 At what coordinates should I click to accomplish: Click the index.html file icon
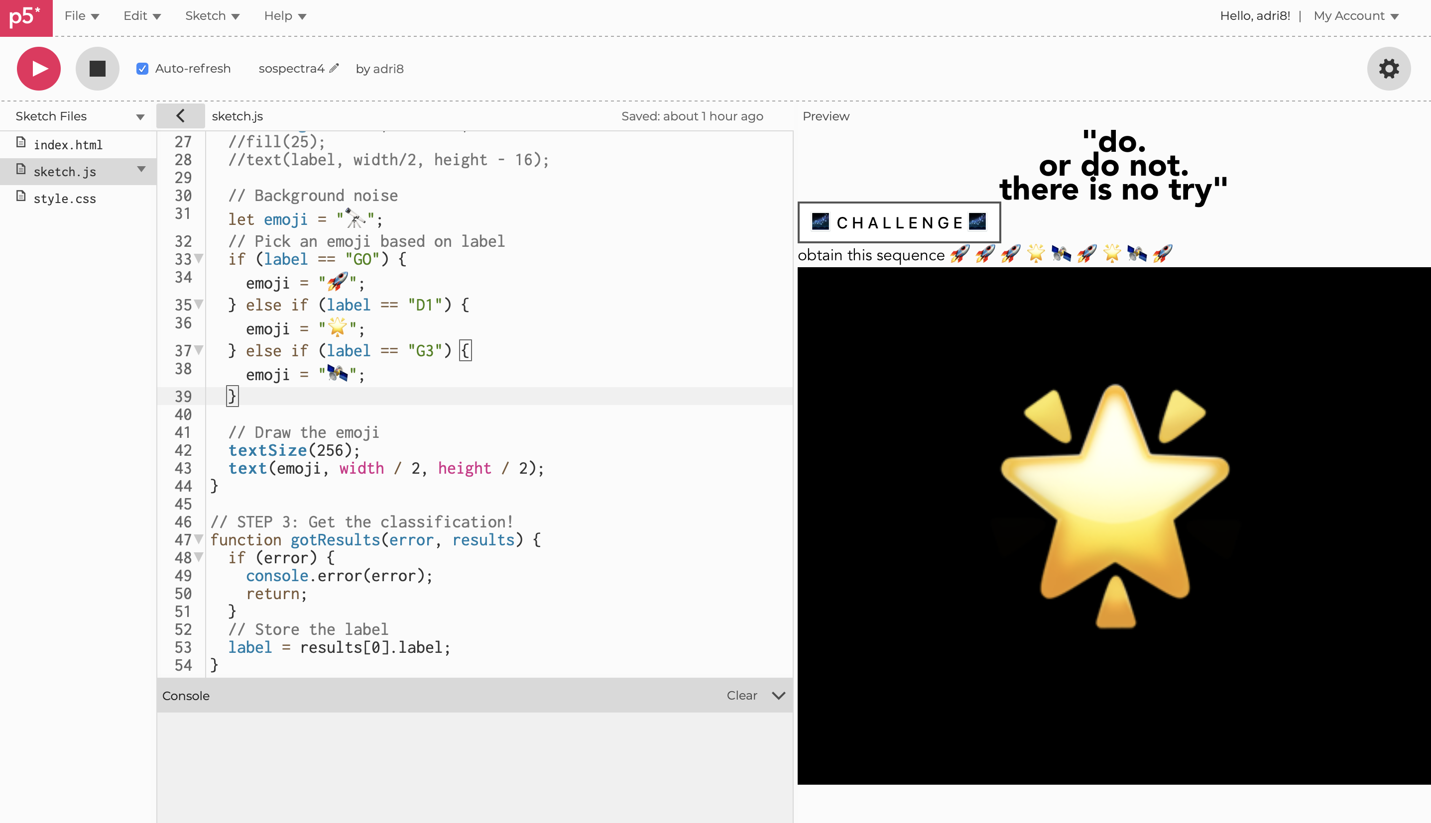click(21, 143)
